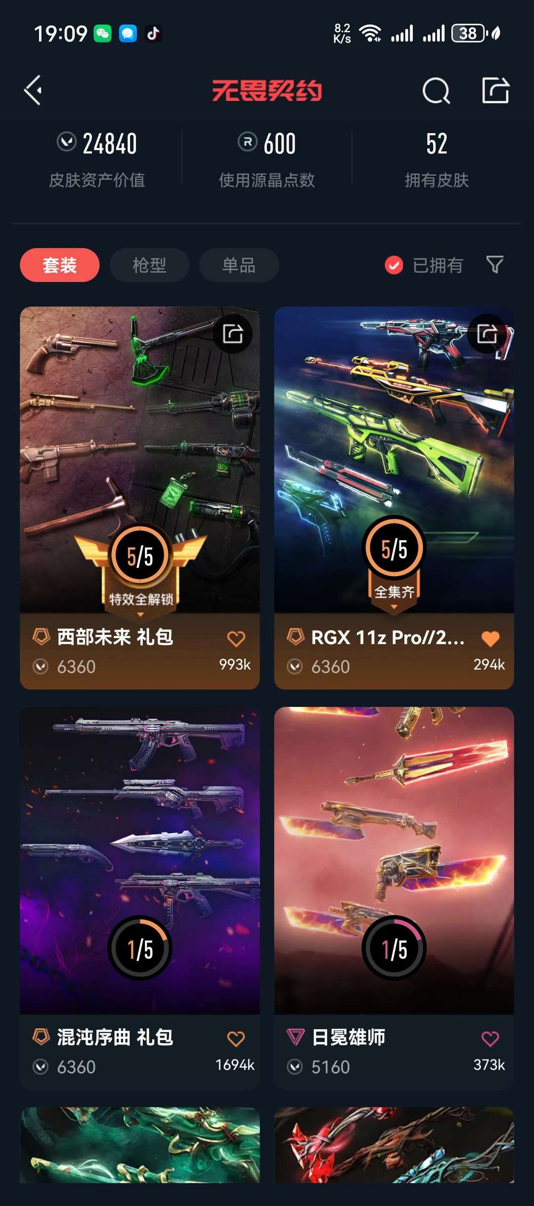Viewport: 534px width, 1206px height.
Task: Select the 套装 tab
Action: coord(60,265)
